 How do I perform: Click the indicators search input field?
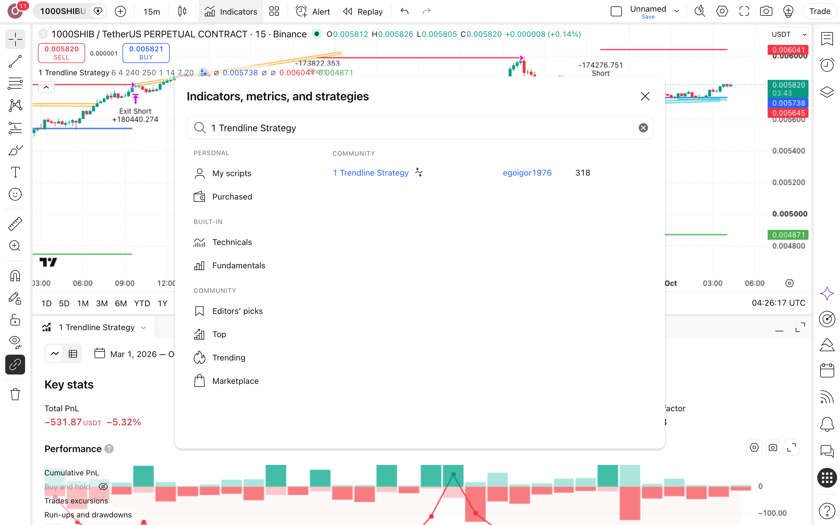[420, 128]
